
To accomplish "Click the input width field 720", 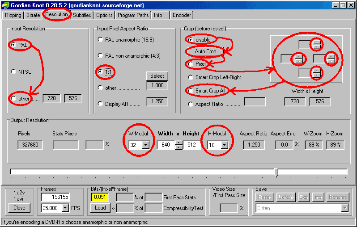I will pyautogui.click(x=52, y=98).
